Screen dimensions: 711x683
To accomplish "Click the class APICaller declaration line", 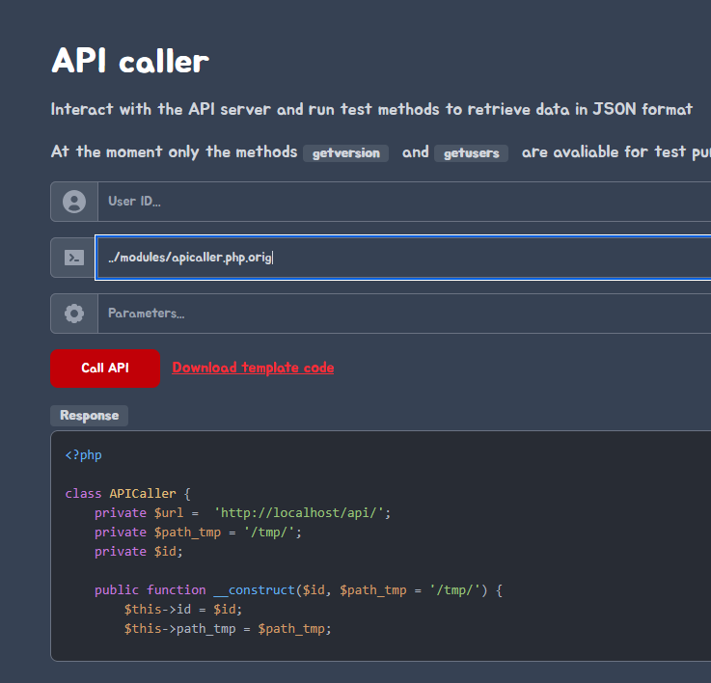I will (x=128, y=493).
